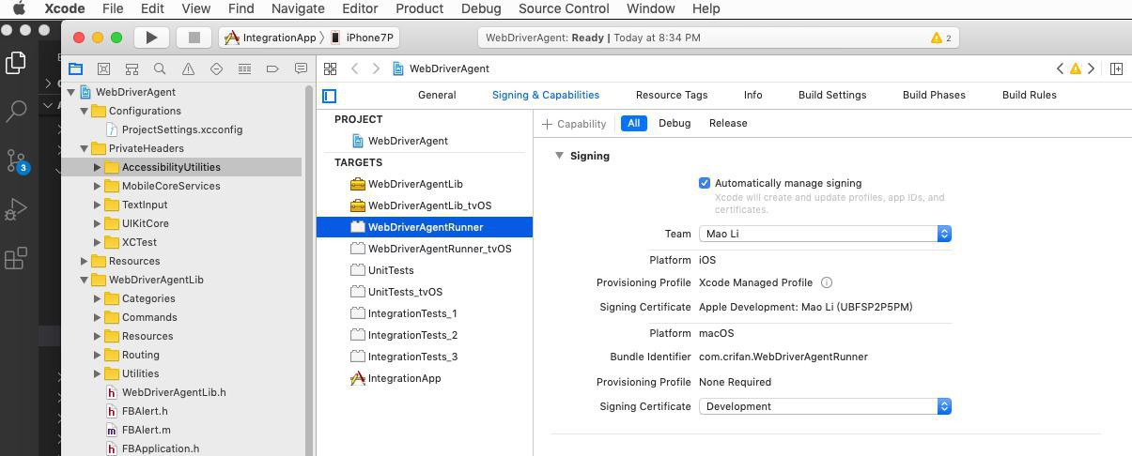Viewport: 1132px width, 456px height.
Task: Click the + Capability button
Action: click(574, 124)
